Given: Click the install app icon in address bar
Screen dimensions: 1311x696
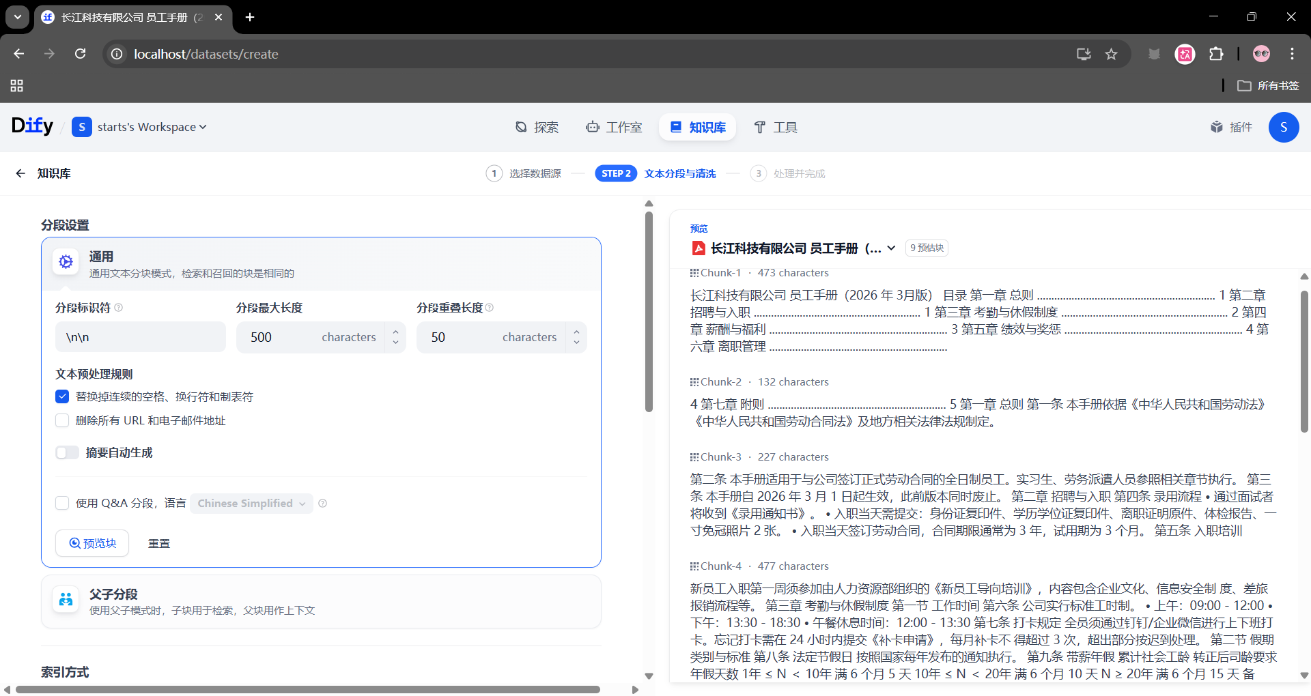Looking at the screenshot, I should [1083, 54].
